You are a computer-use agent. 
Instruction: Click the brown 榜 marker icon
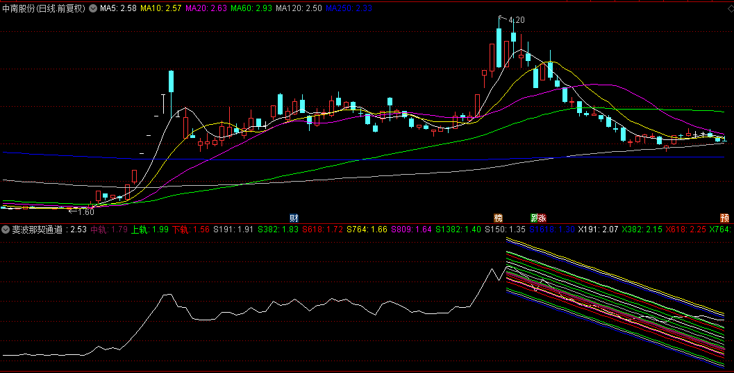(499, 218)
